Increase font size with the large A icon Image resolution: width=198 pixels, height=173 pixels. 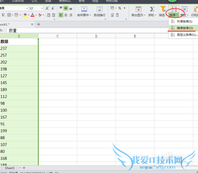click(x=47, y=8)
